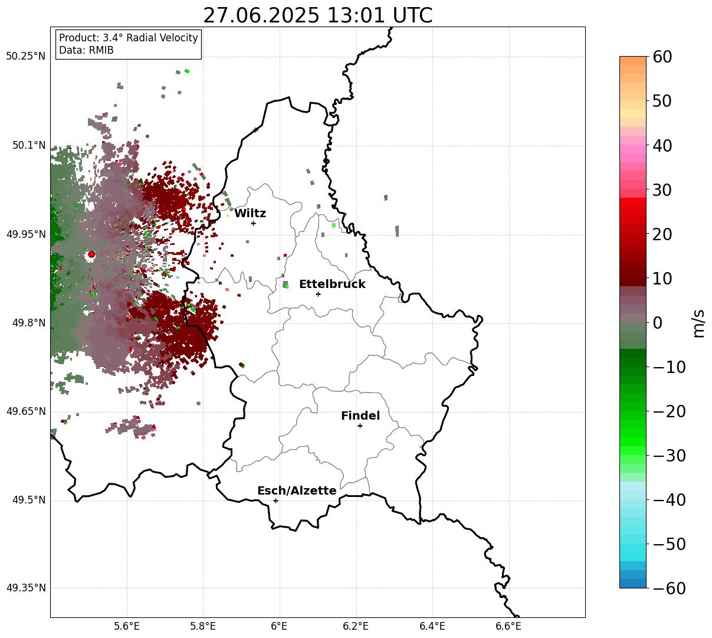712x638 pixels.
Task: Click the m/s colorbar unit label
Action: pos(699,322)
